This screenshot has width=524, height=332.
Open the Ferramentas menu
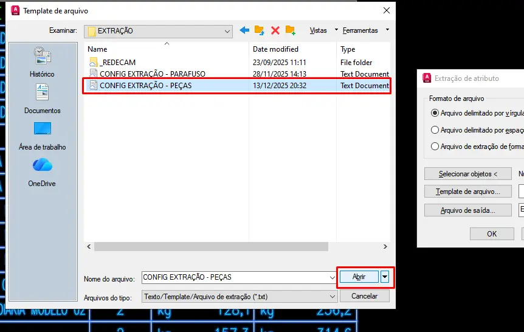(x=360, y=30)
